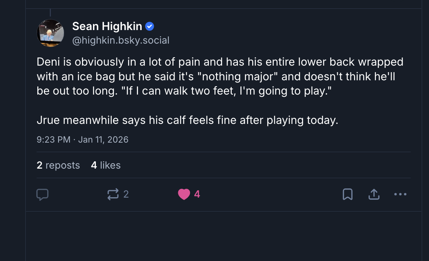Open profile via @highkin.bsky.social handle
Screen dimensions: 429x261
coord(121,40)
